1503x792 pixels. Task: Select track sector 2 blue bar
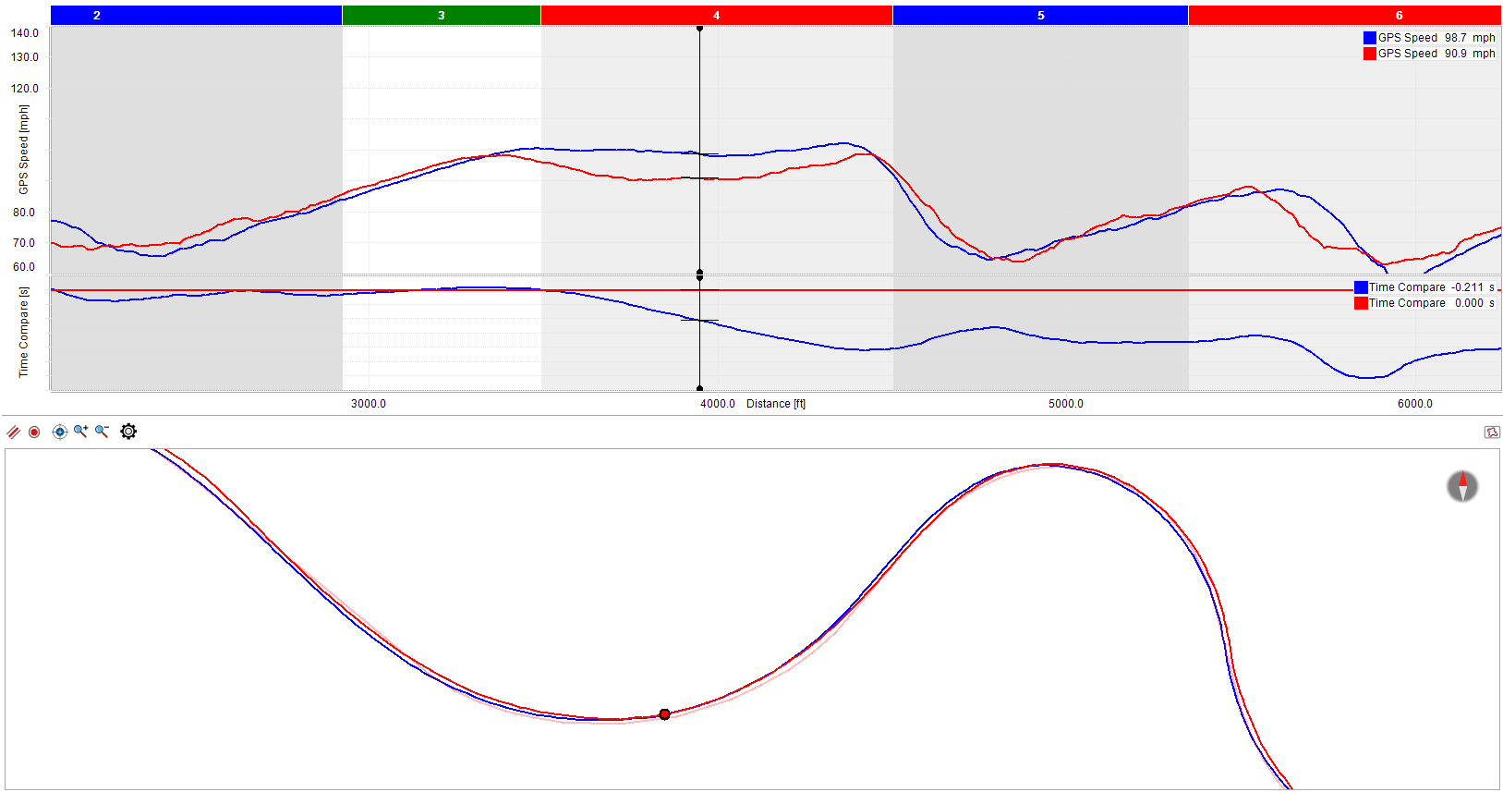pos(196,15)
